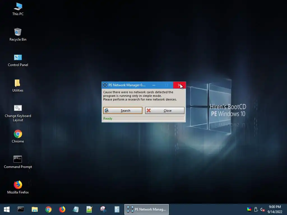Close PE Network Manager via title bar X
Screen dimensions: 287x215
[179, 85]
